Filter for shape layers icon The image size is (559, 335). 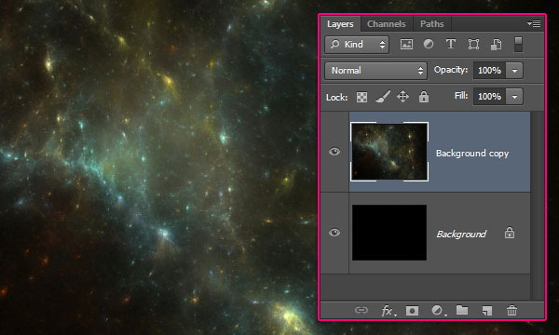tap(473, 44)
